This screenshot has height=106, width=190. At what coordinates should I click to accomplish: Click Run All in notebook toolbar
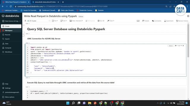pyautogui.click(x=101, y=21)
